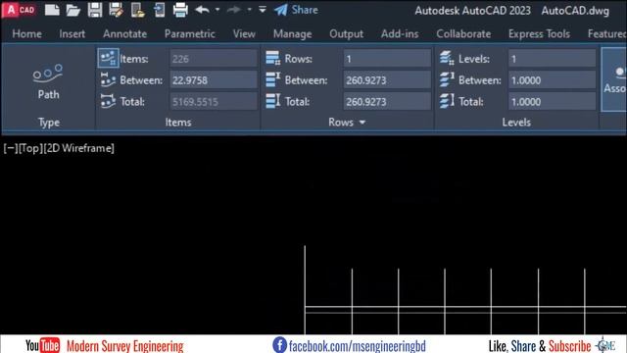Click the AutoCAD application menu logo
627x353 pixels.
[20, 10]
